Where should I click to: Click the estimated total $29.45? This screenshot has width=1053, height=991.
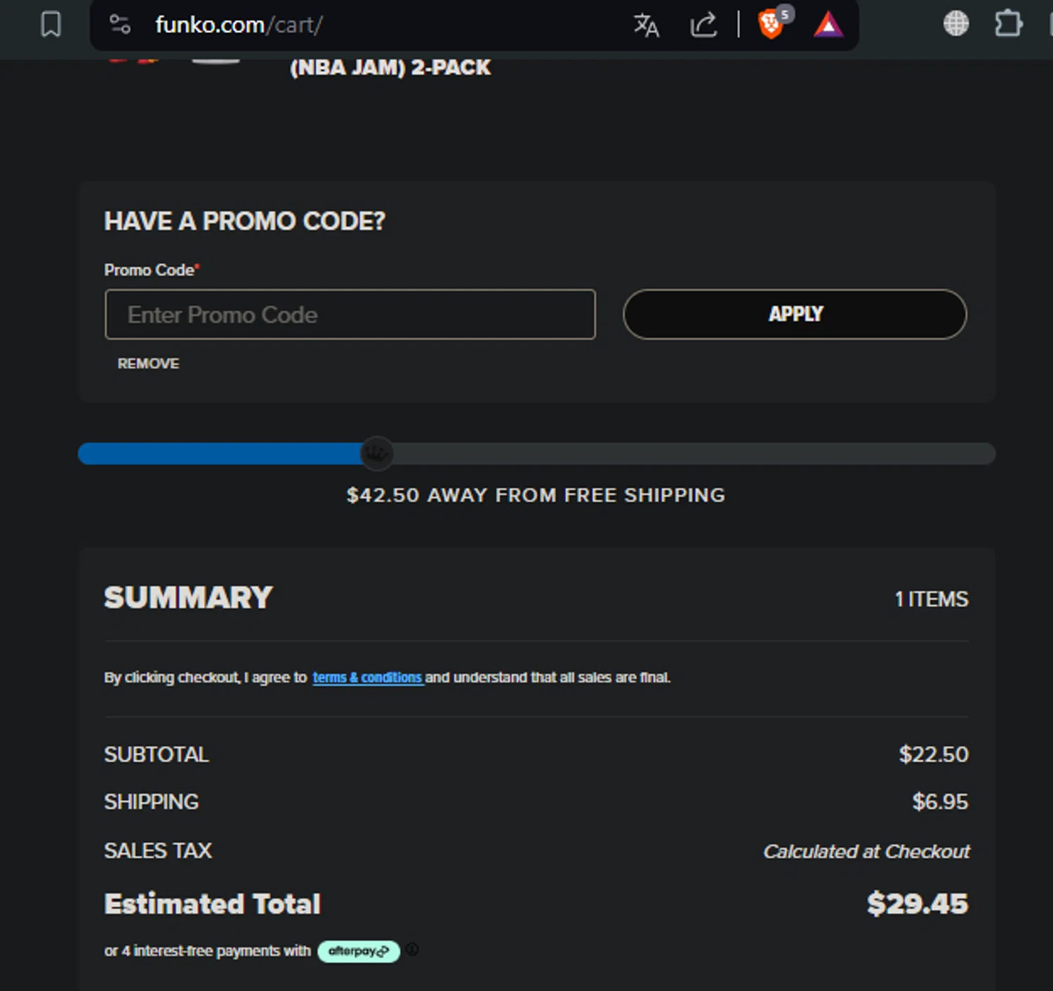[918, 903]
